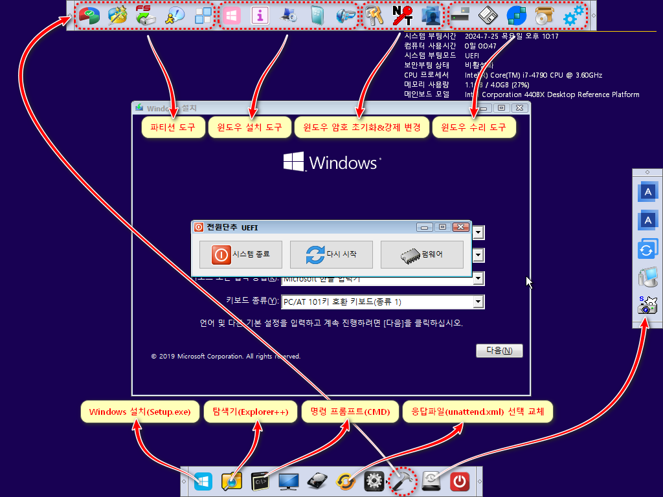Boot to firmware with 펌웨어 button

[422, 254]
